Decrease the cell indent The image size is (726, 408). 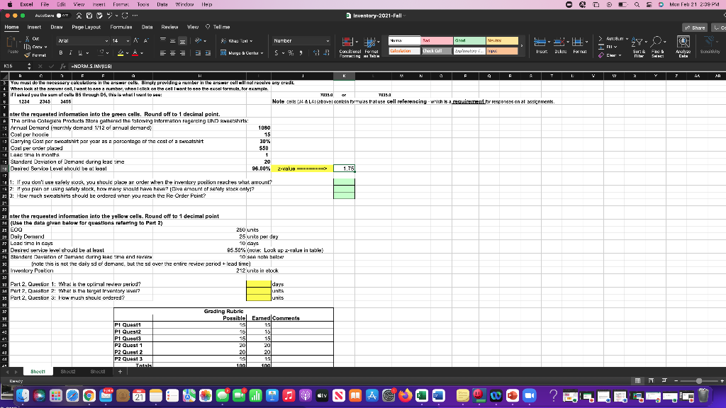199,52
